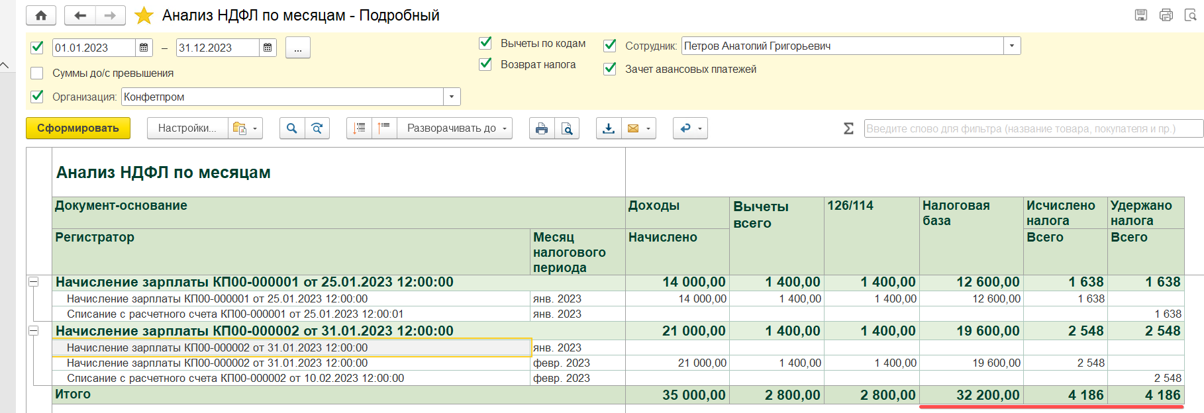Open calendar for start date 01.01.2023
1204x413 pixels.
coord(144,48)
